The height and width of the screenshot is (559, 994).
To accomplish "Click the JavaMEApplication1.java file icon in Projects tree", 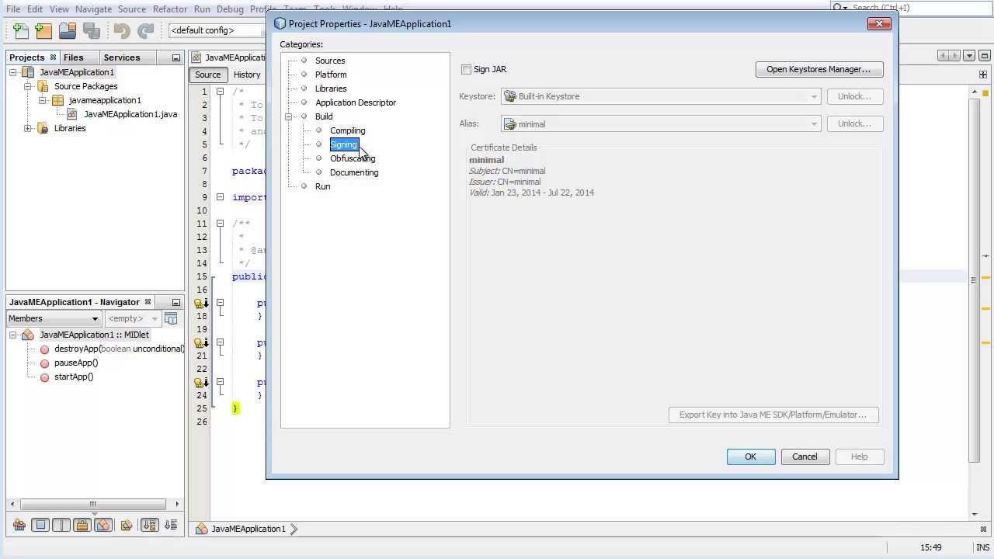I will (72, 114).
